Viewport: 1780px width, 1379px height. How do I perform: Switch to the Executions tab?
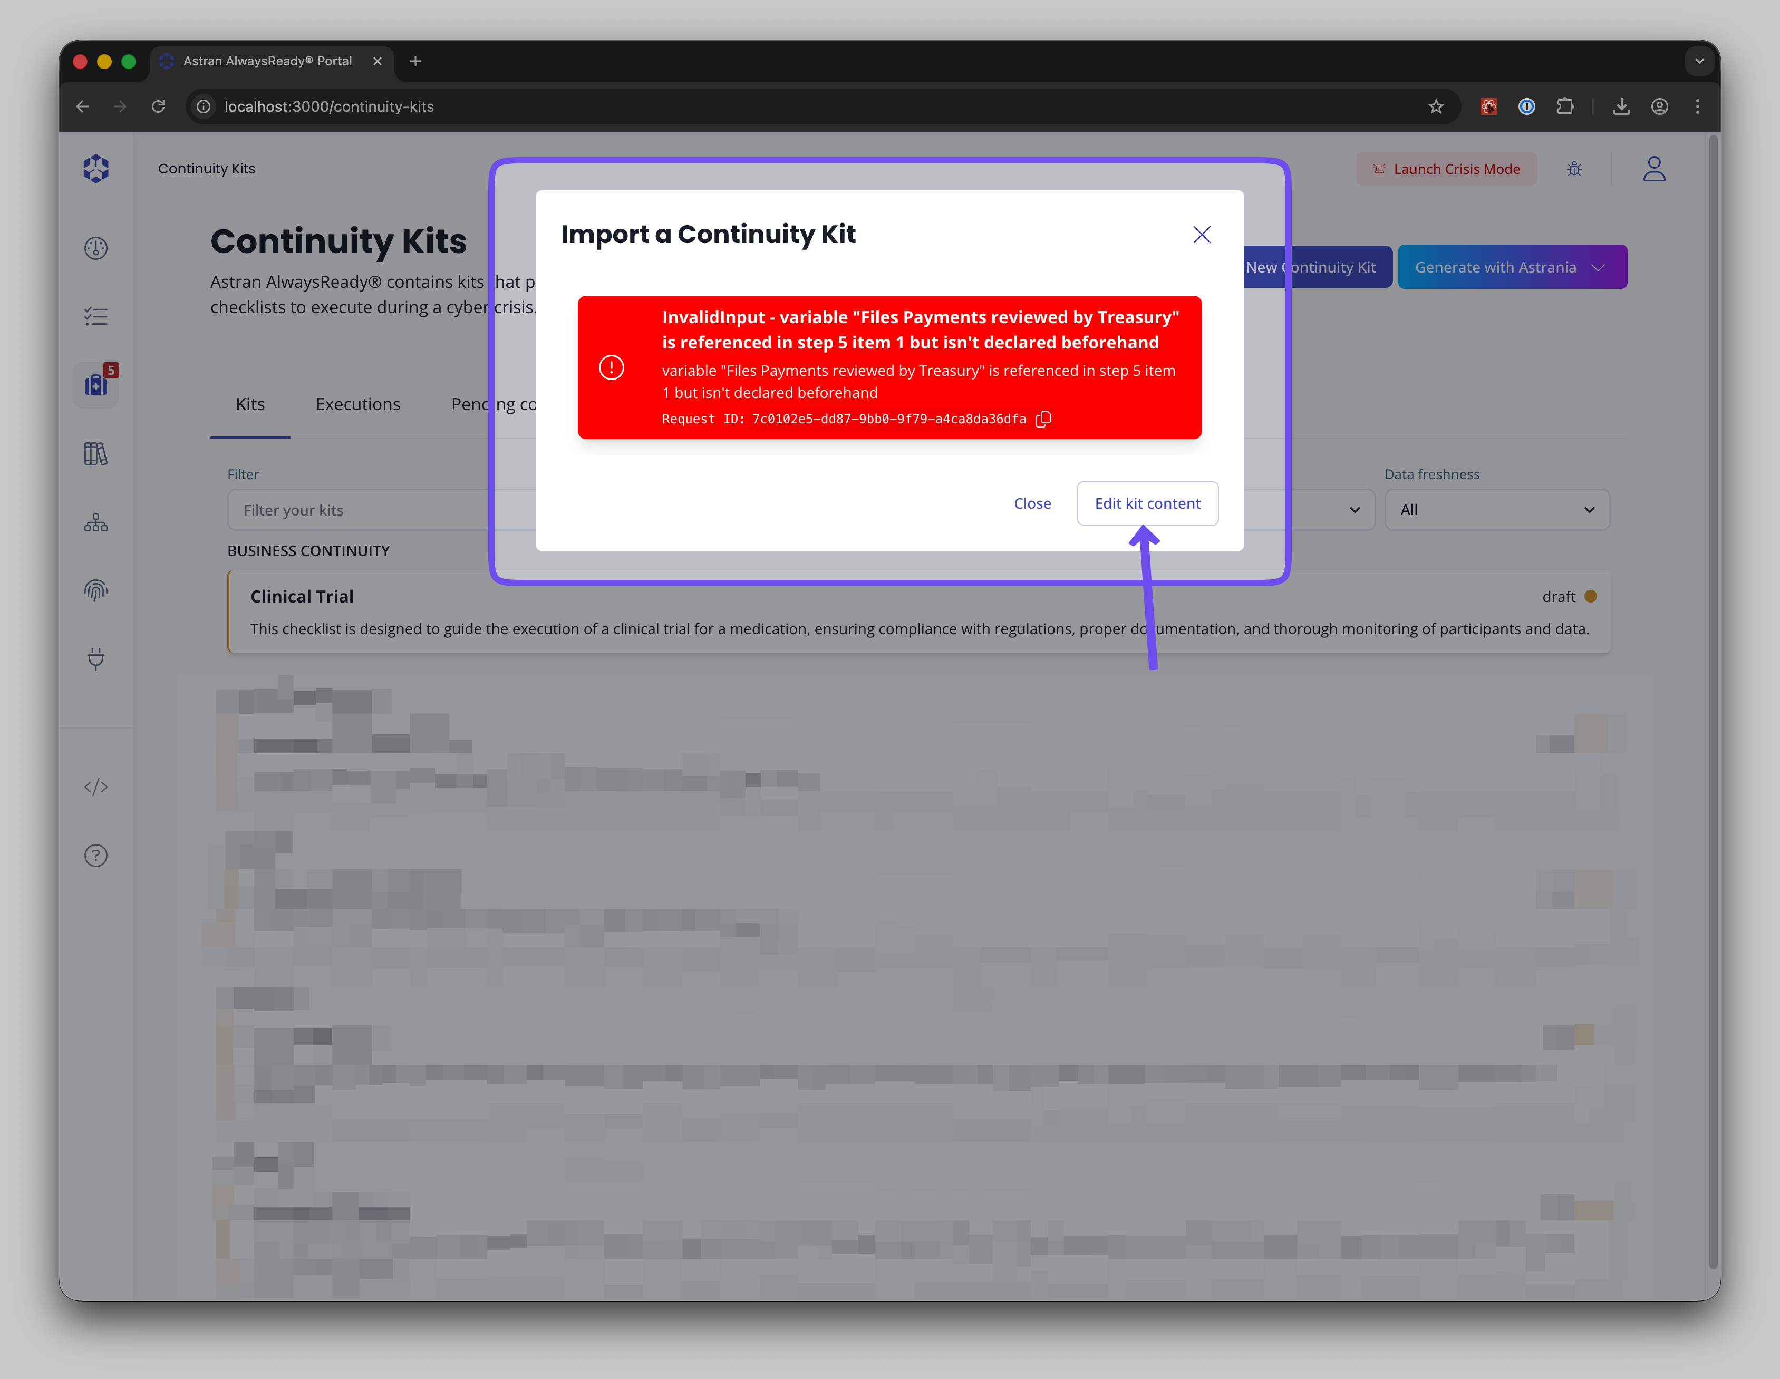pos(358,404)
